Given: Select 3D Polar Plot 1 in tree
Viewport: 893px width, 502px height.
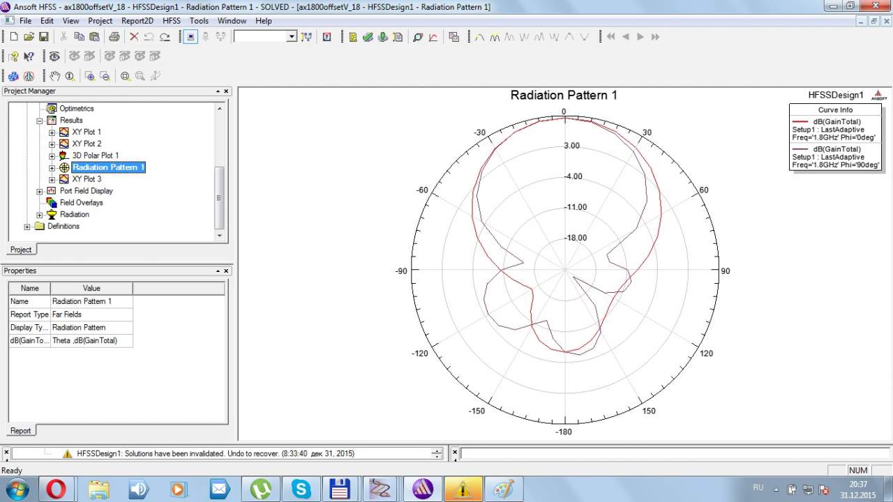Looking at the screenshot, I should coord(95,155).
